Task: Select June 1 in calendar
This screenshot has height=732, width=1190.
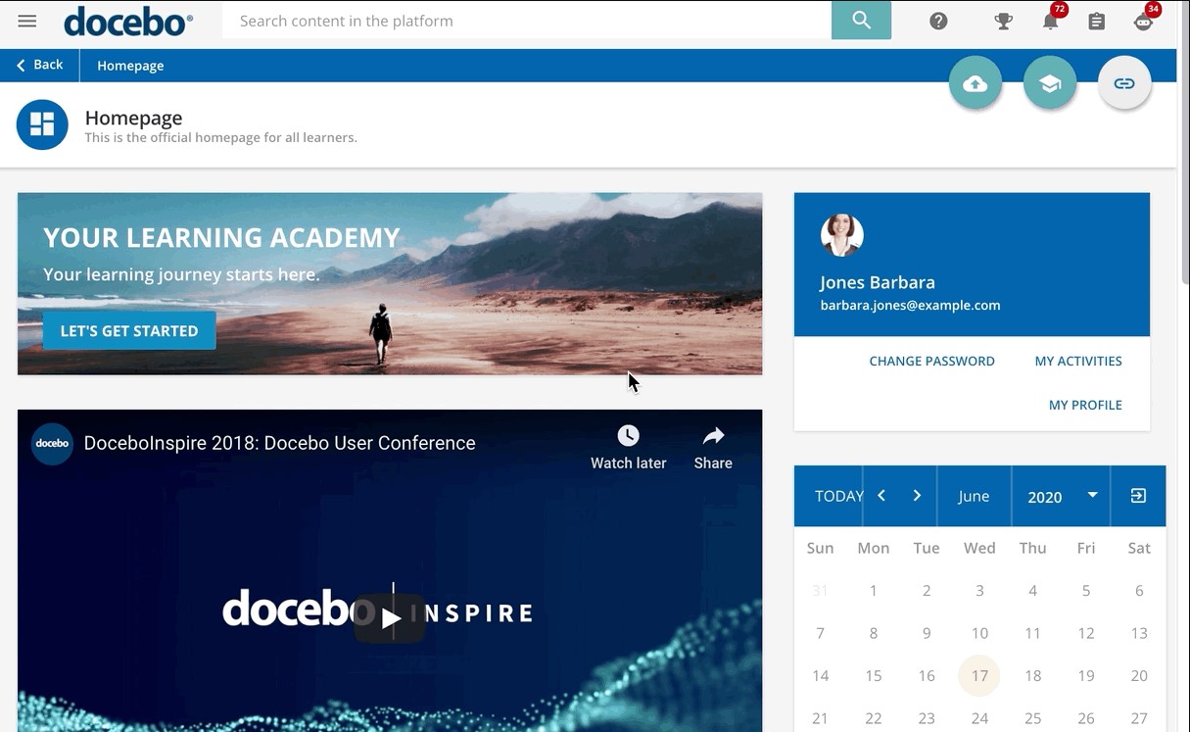Action: [874, 591]
